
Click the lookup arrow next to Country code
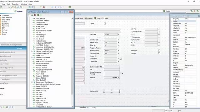[118, 40]
